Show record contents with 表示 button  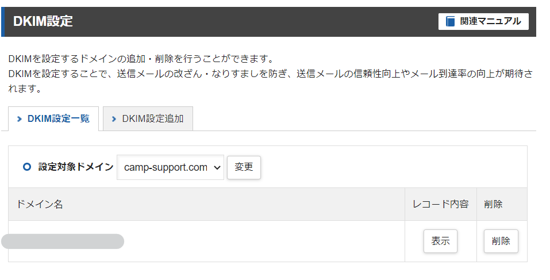point(440,241)
